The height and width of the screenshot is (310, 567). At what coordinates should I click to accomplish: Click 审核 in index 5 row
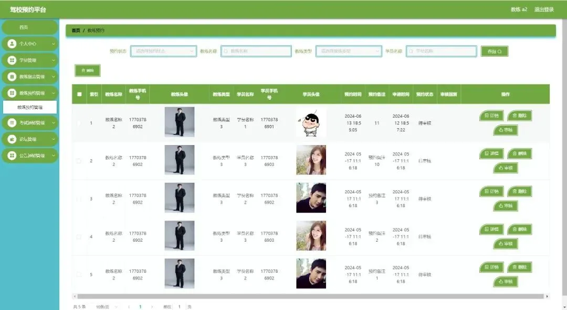tap(506, 282)
